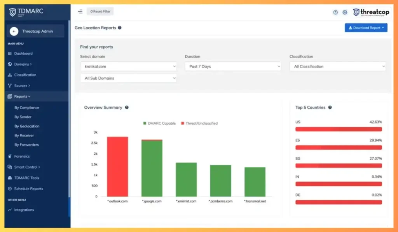
Task: Click the Reset Filter button
Action: [x=100, y=11]
